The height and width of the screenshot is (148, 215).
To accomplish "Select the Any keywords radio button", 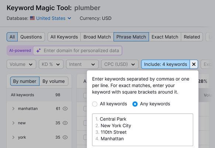I will (135, 104).
